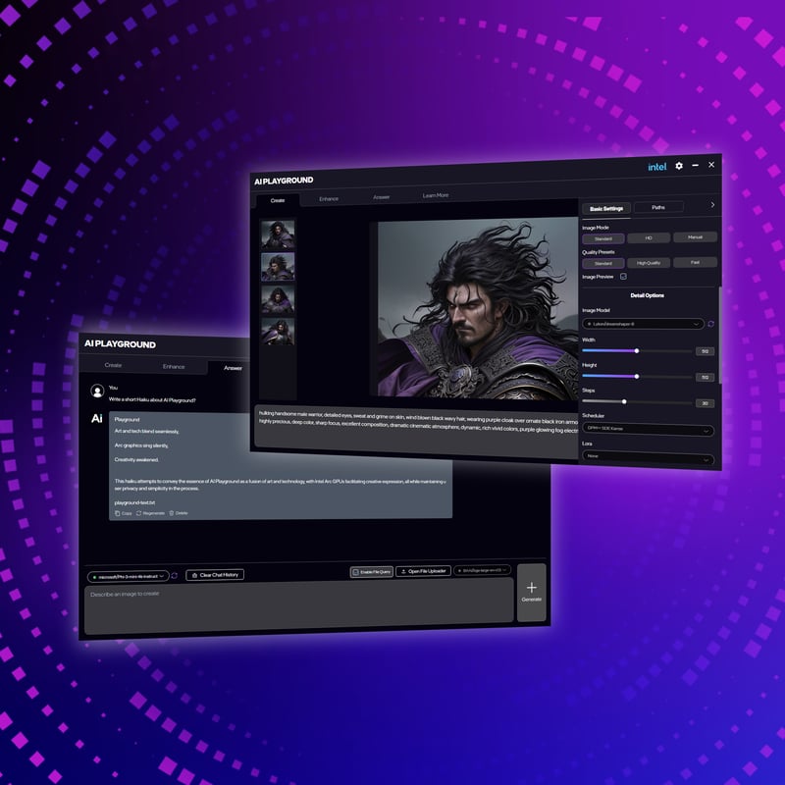Click the plus Generate icon
This screenshot has height=785, width=785.
pos(531,588)
